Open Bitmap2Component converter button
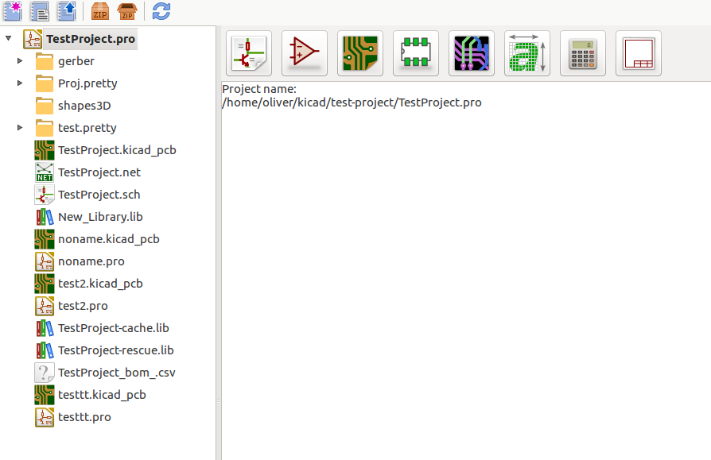This screenshot has height=460, width=711. click(527, 53)
